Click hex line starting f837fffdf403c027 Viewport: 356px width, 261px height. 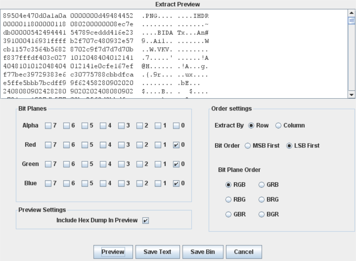pos(68,58)
